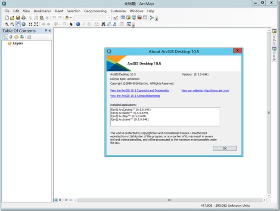Screen dimensions: 280x211
Task: Switch to Data View
Action: coord(56,200)
